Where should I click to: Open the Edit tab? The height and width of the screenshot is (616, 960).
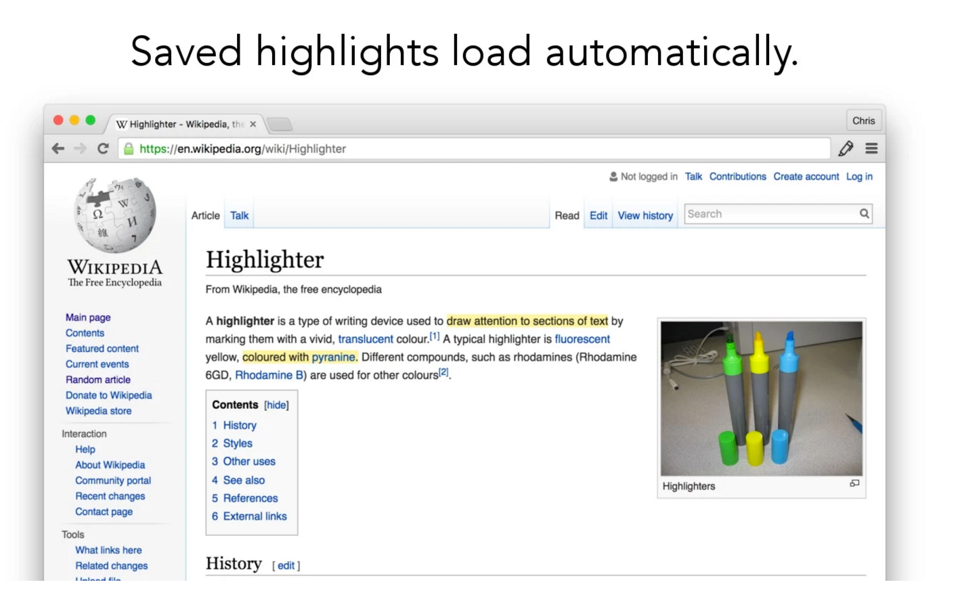point(598,215)
